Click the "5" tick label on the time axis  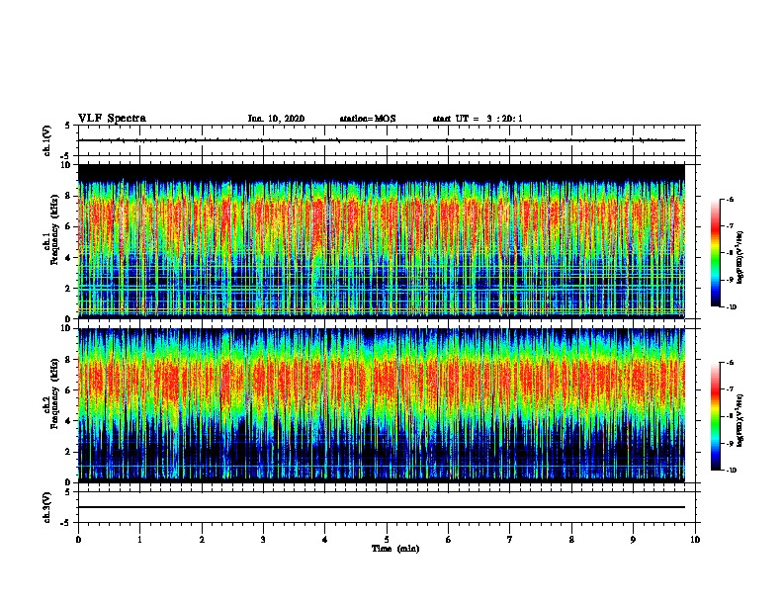pos(387,540)
